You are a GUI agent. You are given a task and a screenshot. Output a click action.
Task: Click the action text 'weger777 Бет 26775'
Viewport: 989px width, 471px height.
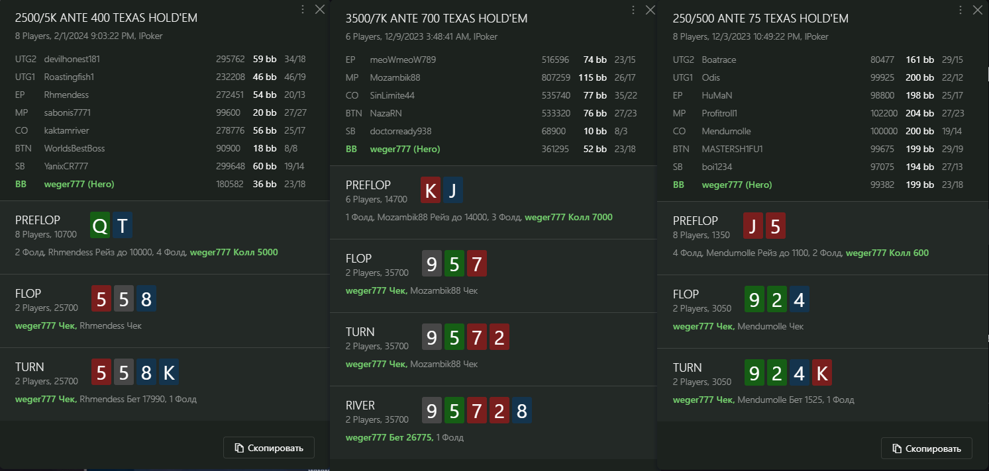pyautogui.click(x=389, y=437)
